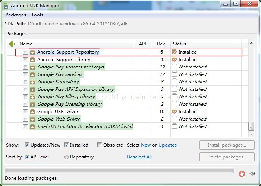Screen dimensions: 261x186
Task: Click the Android robot icon in table header
Action: 12,44
